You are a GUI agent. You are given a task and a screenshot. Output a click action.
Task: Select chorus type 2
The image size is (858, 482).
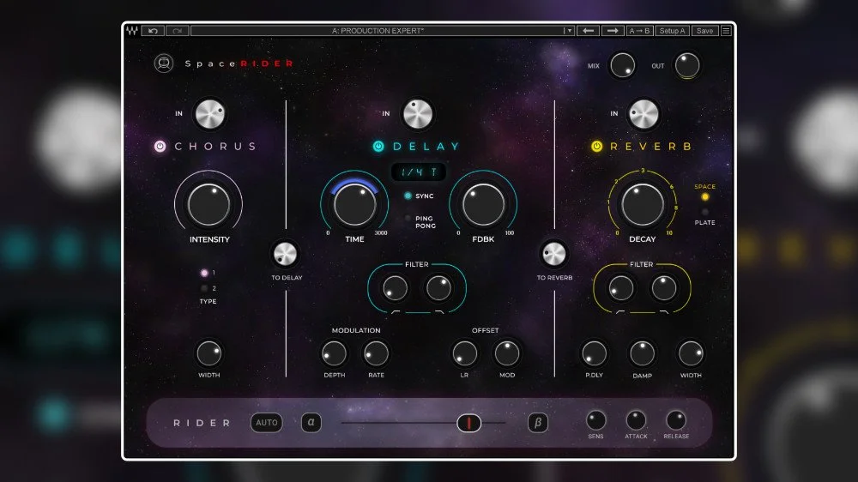coord(204,288)
